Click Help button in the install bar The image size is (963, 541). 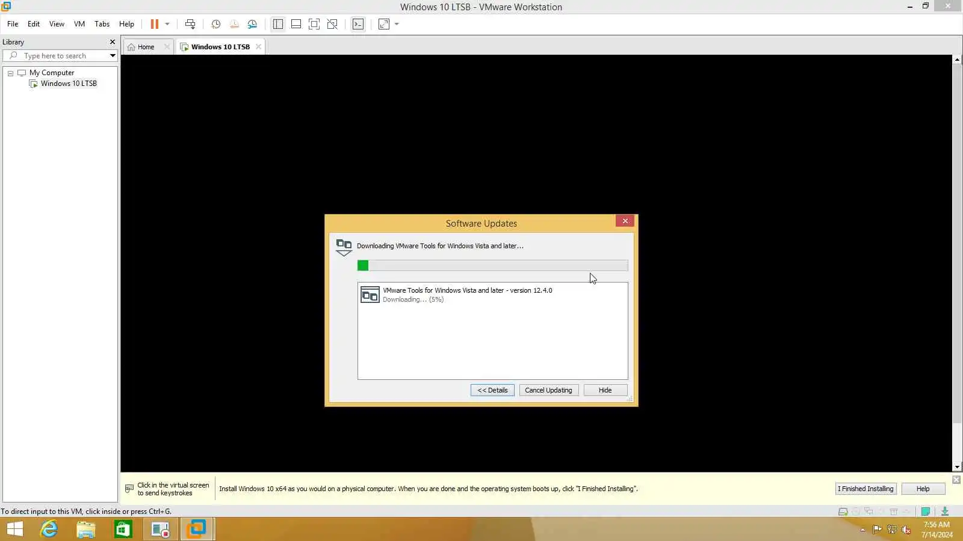[923, 489]
